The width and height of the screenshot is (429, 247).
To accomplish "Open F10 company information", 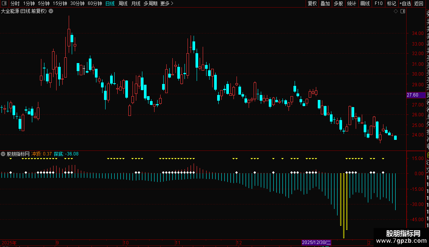I will tap(379, 3).
